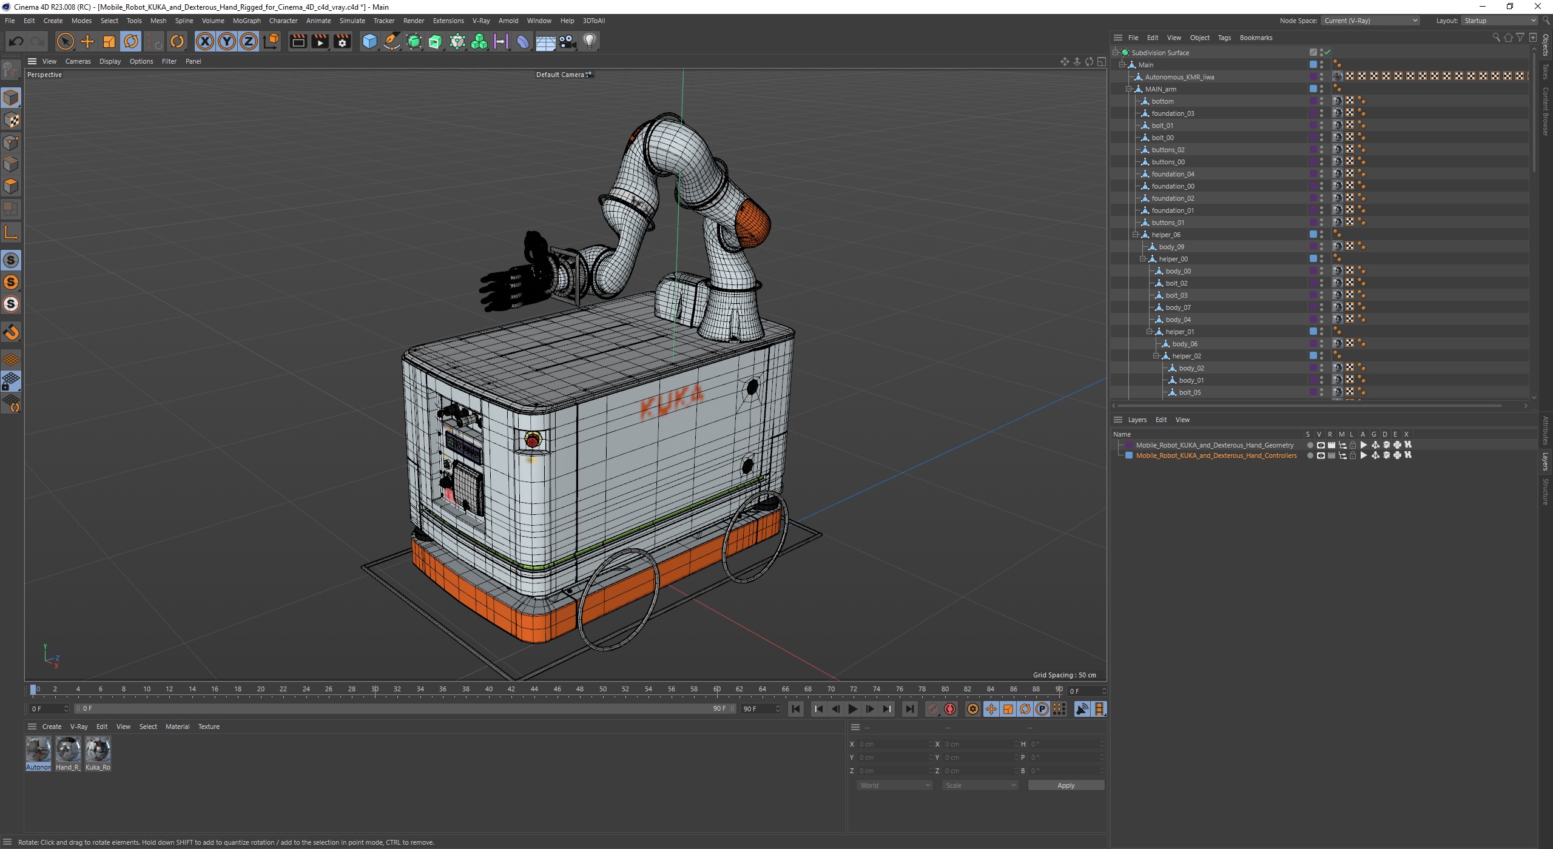Click Geometry layer color swatch

[x=1129, y=445]
